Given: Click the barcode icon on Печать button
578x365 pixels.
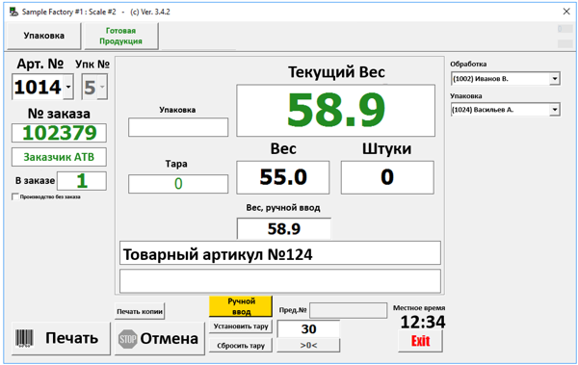Looking at the screenshot, I should pyautogui.click(x=24, y=338).
